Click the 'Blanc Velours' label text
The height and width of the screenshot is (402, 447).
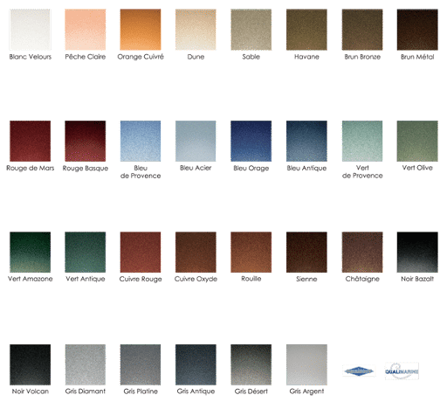[x=31, y=57]
